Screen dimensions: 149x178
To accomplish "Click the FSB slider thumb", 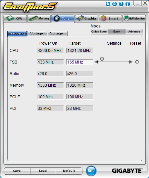I will click(102, 59).
